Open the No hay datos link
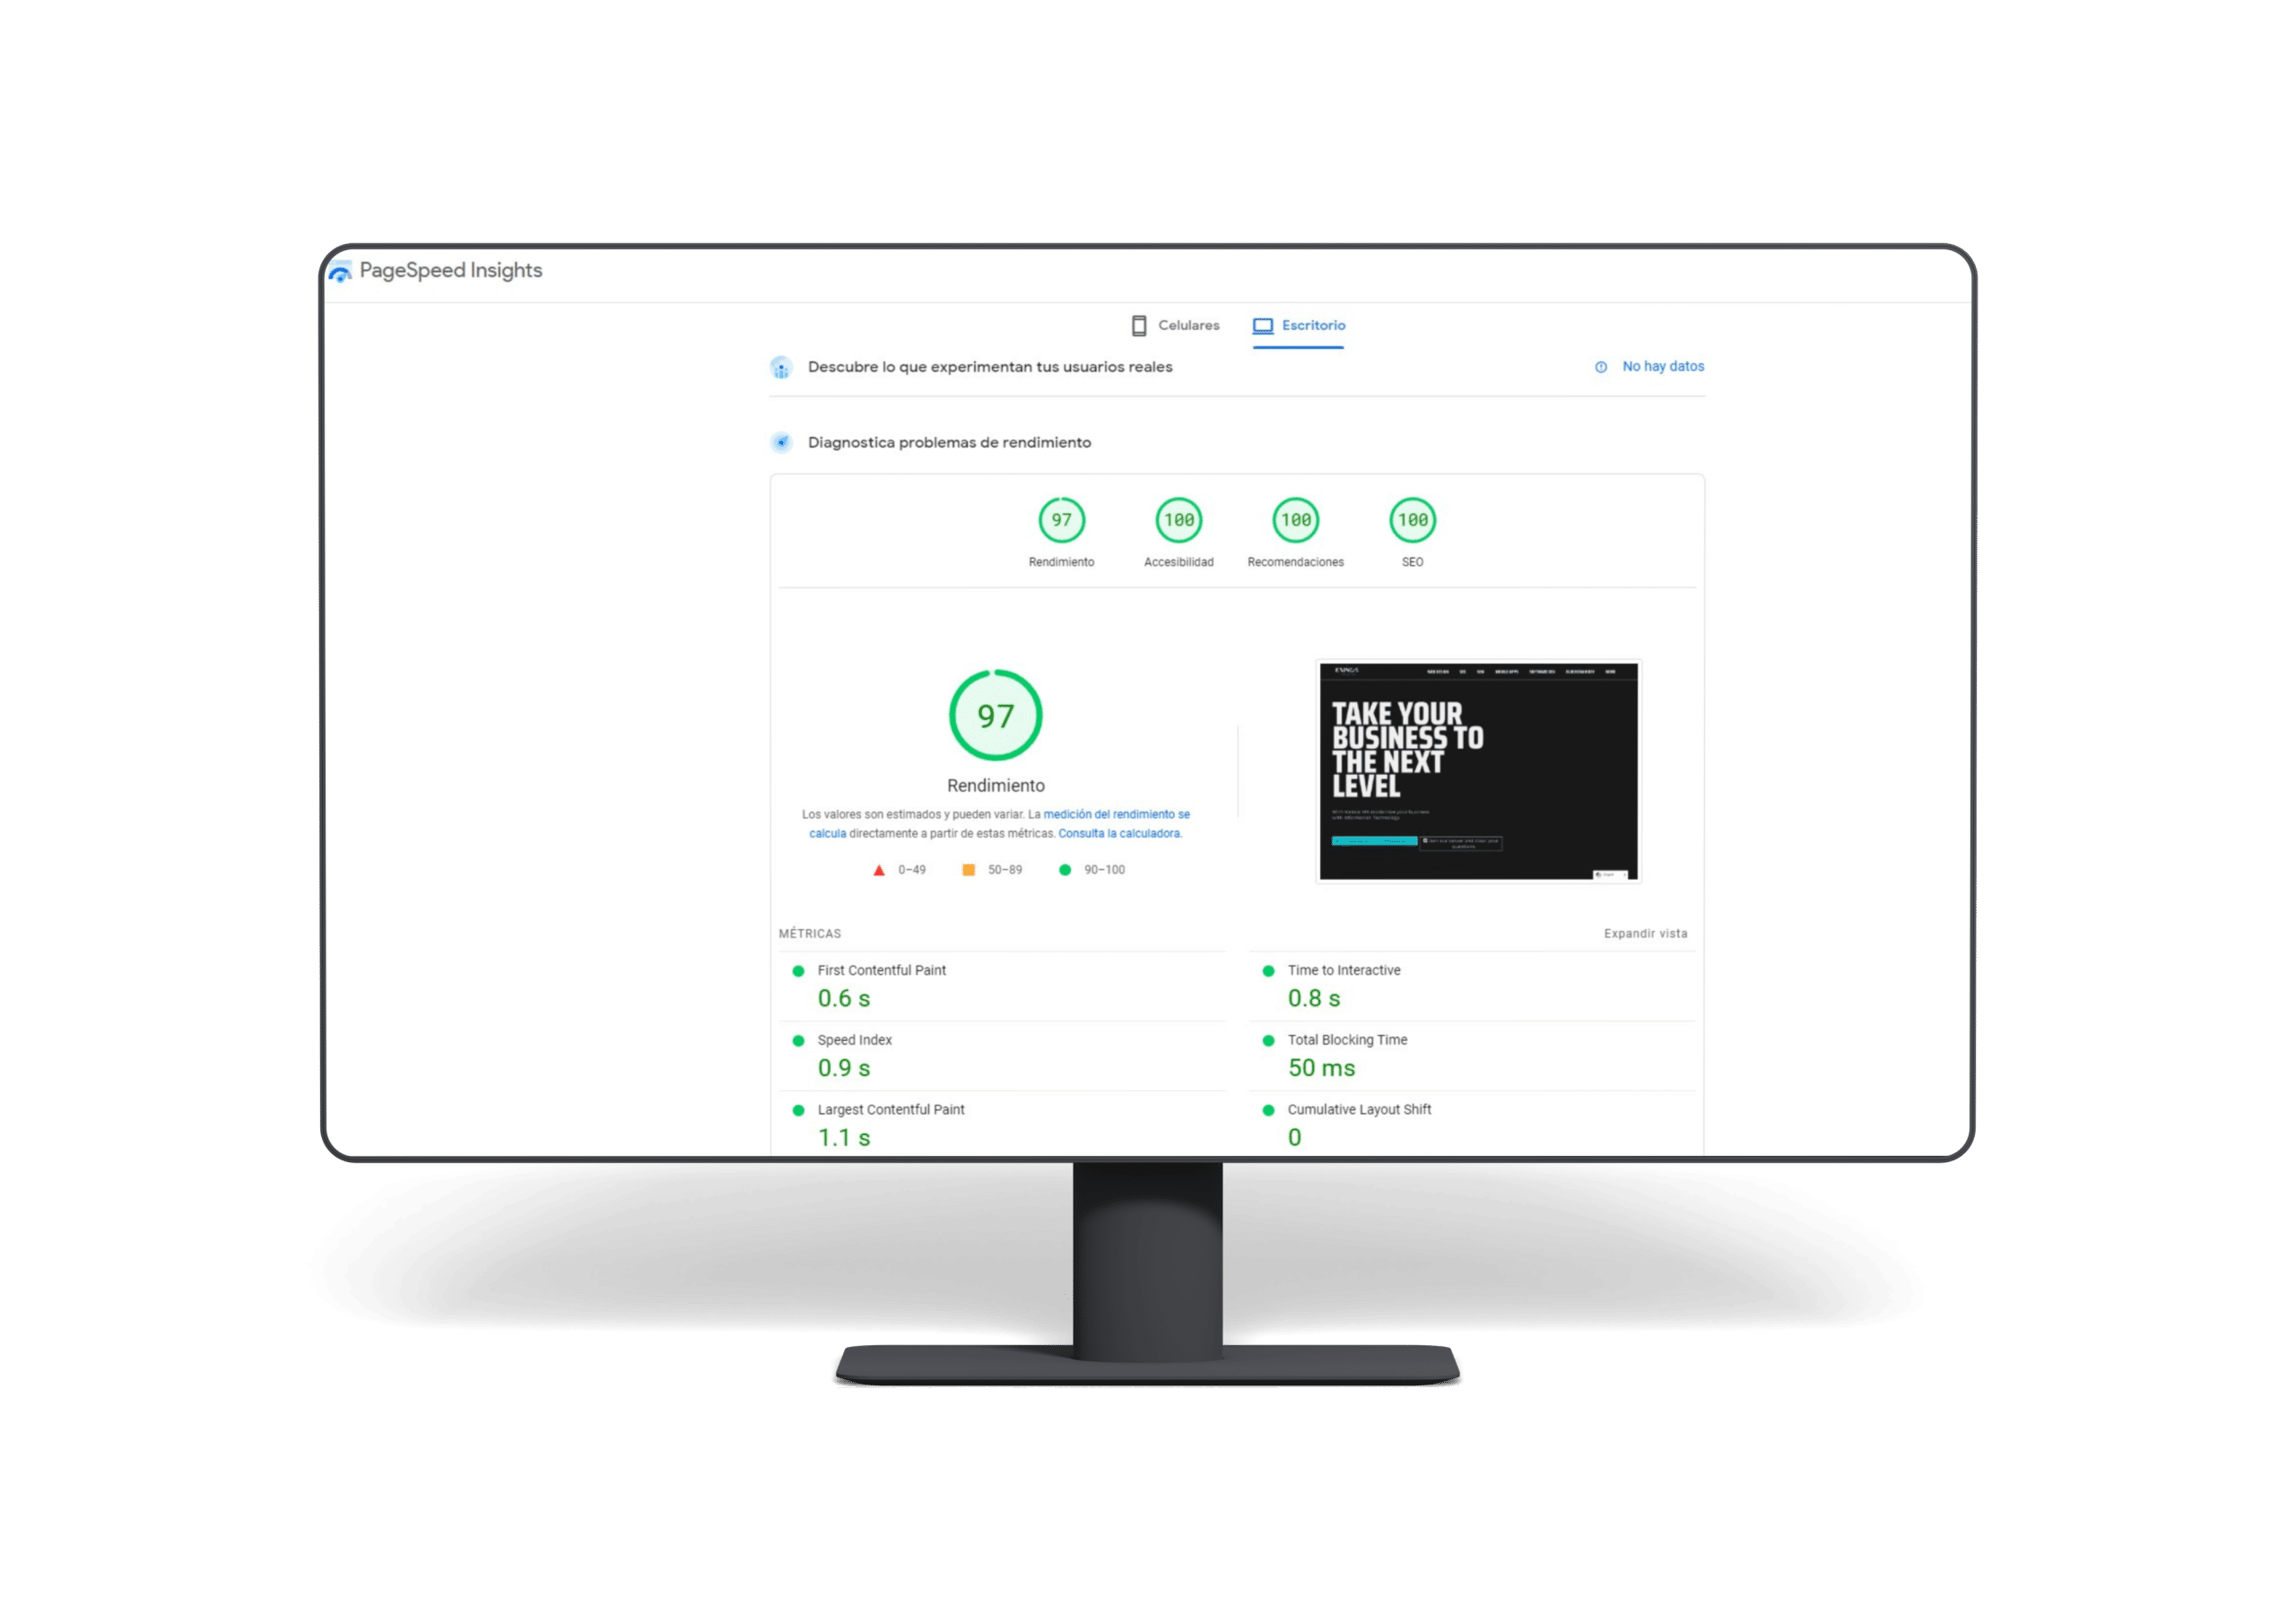The height and width of the screenshot is (1607, 2296). point(1662,367)
